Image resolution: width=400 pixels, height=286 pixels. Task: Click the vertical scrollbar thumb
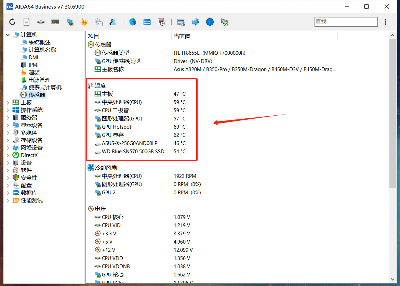(x=392, y=113)
